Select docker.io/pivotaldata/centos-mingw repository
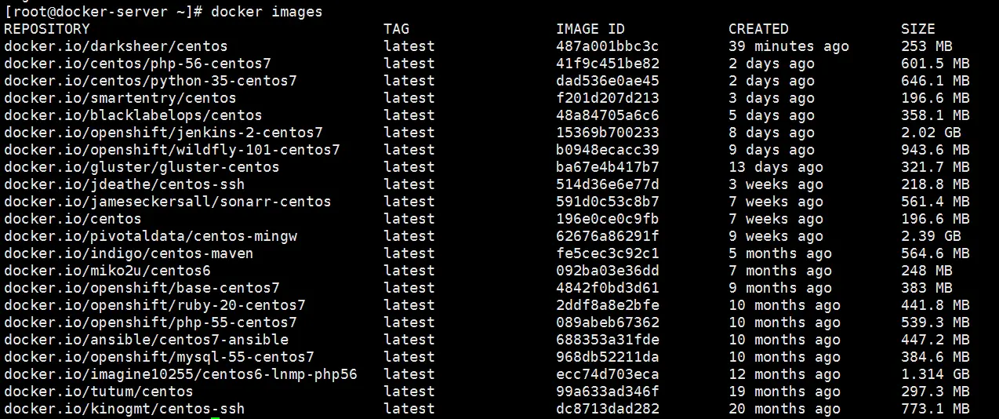 tap(151, 236)
